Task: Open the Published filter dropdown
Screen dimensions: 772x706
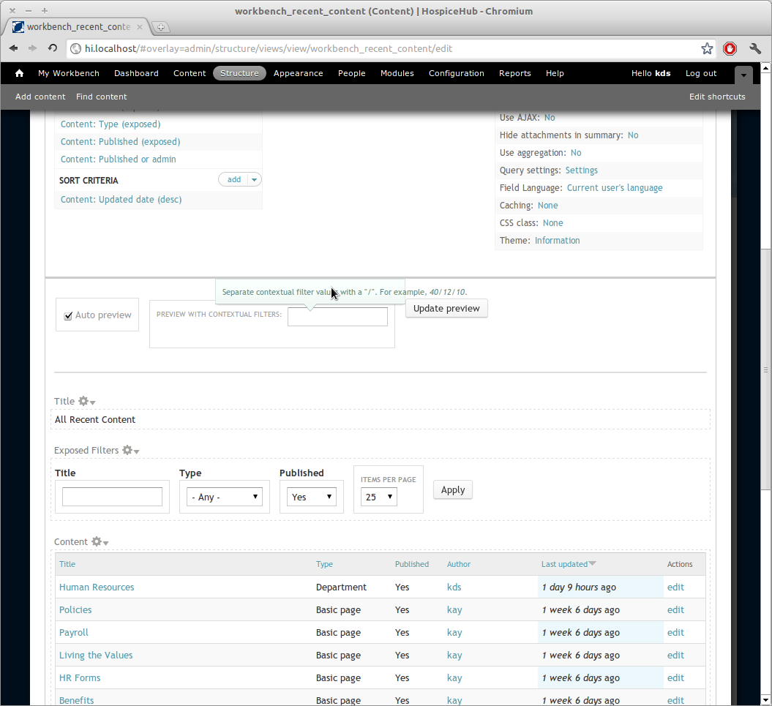Action: click(x=312, y=497)
